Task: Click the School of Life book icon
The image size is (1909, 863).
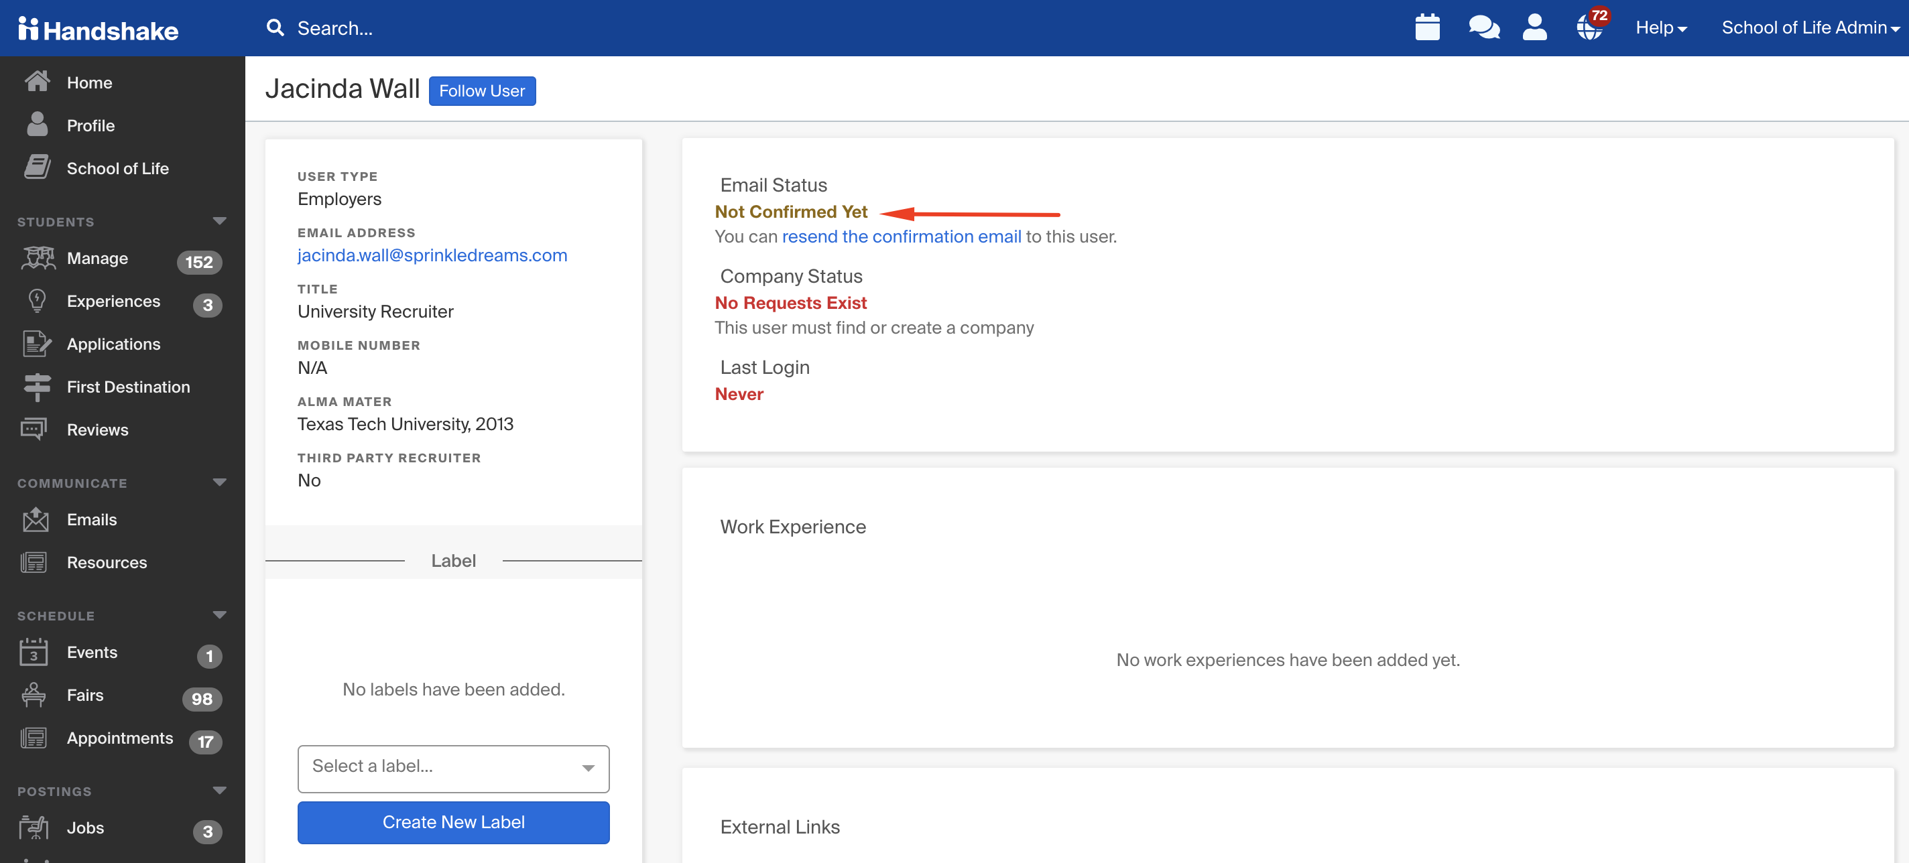Action: (37, 168)
